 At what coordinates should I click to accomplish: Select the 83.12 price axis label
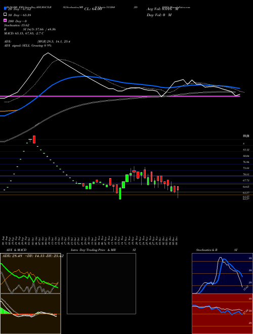246,150
